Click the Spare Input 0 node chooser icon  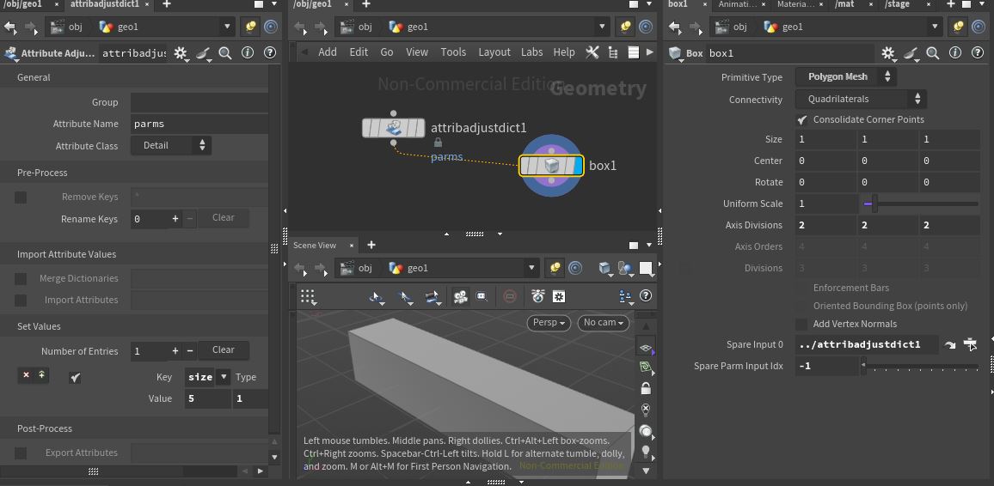pyautogui.click(x=970, y=344)
